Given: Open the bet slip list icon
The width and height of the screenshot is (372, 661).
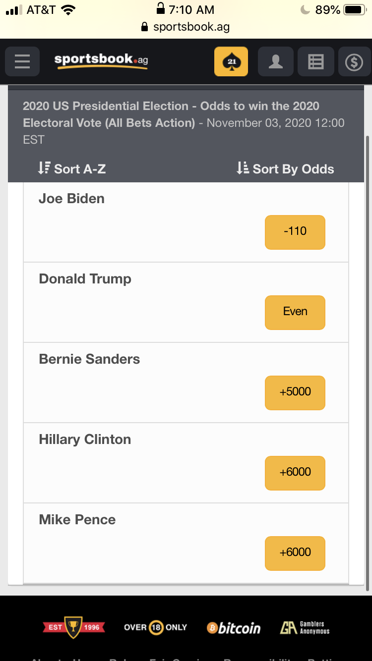Looking at the screenshot, I should [x=316, y=61].
